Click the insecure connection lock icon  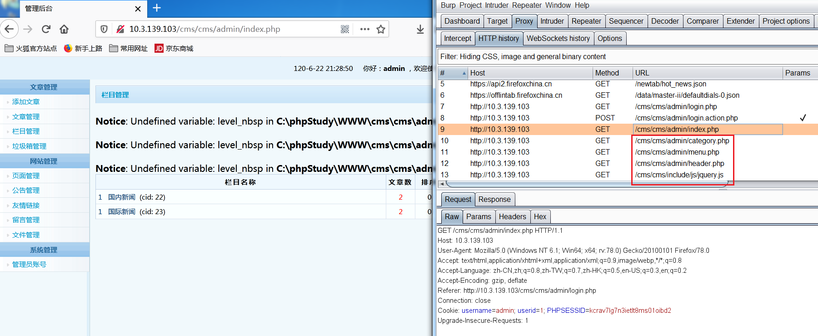pos(120,29)
